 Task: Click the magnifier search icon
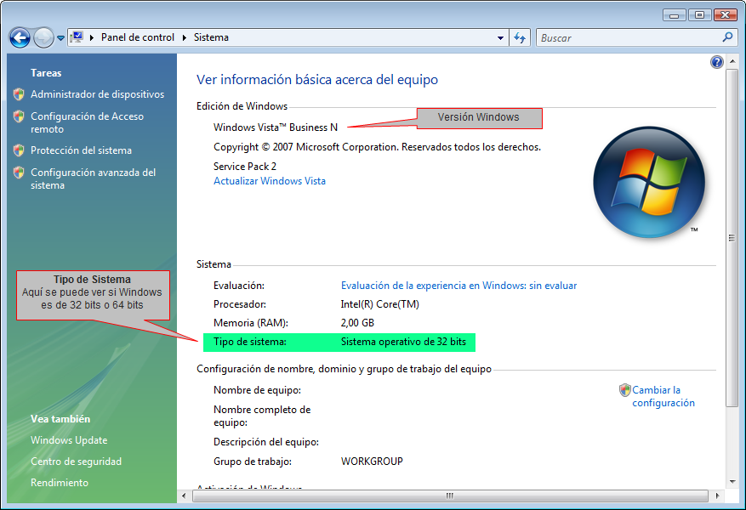tap(727, 37)
